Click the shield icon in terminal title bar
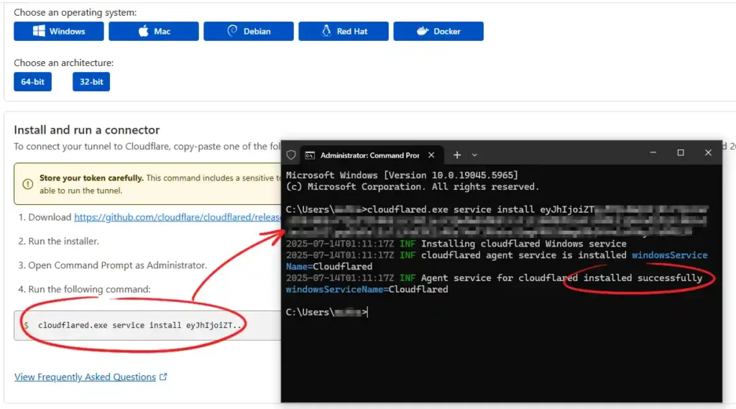Screen dimensions: 736x409 click(x=291, y=155)
